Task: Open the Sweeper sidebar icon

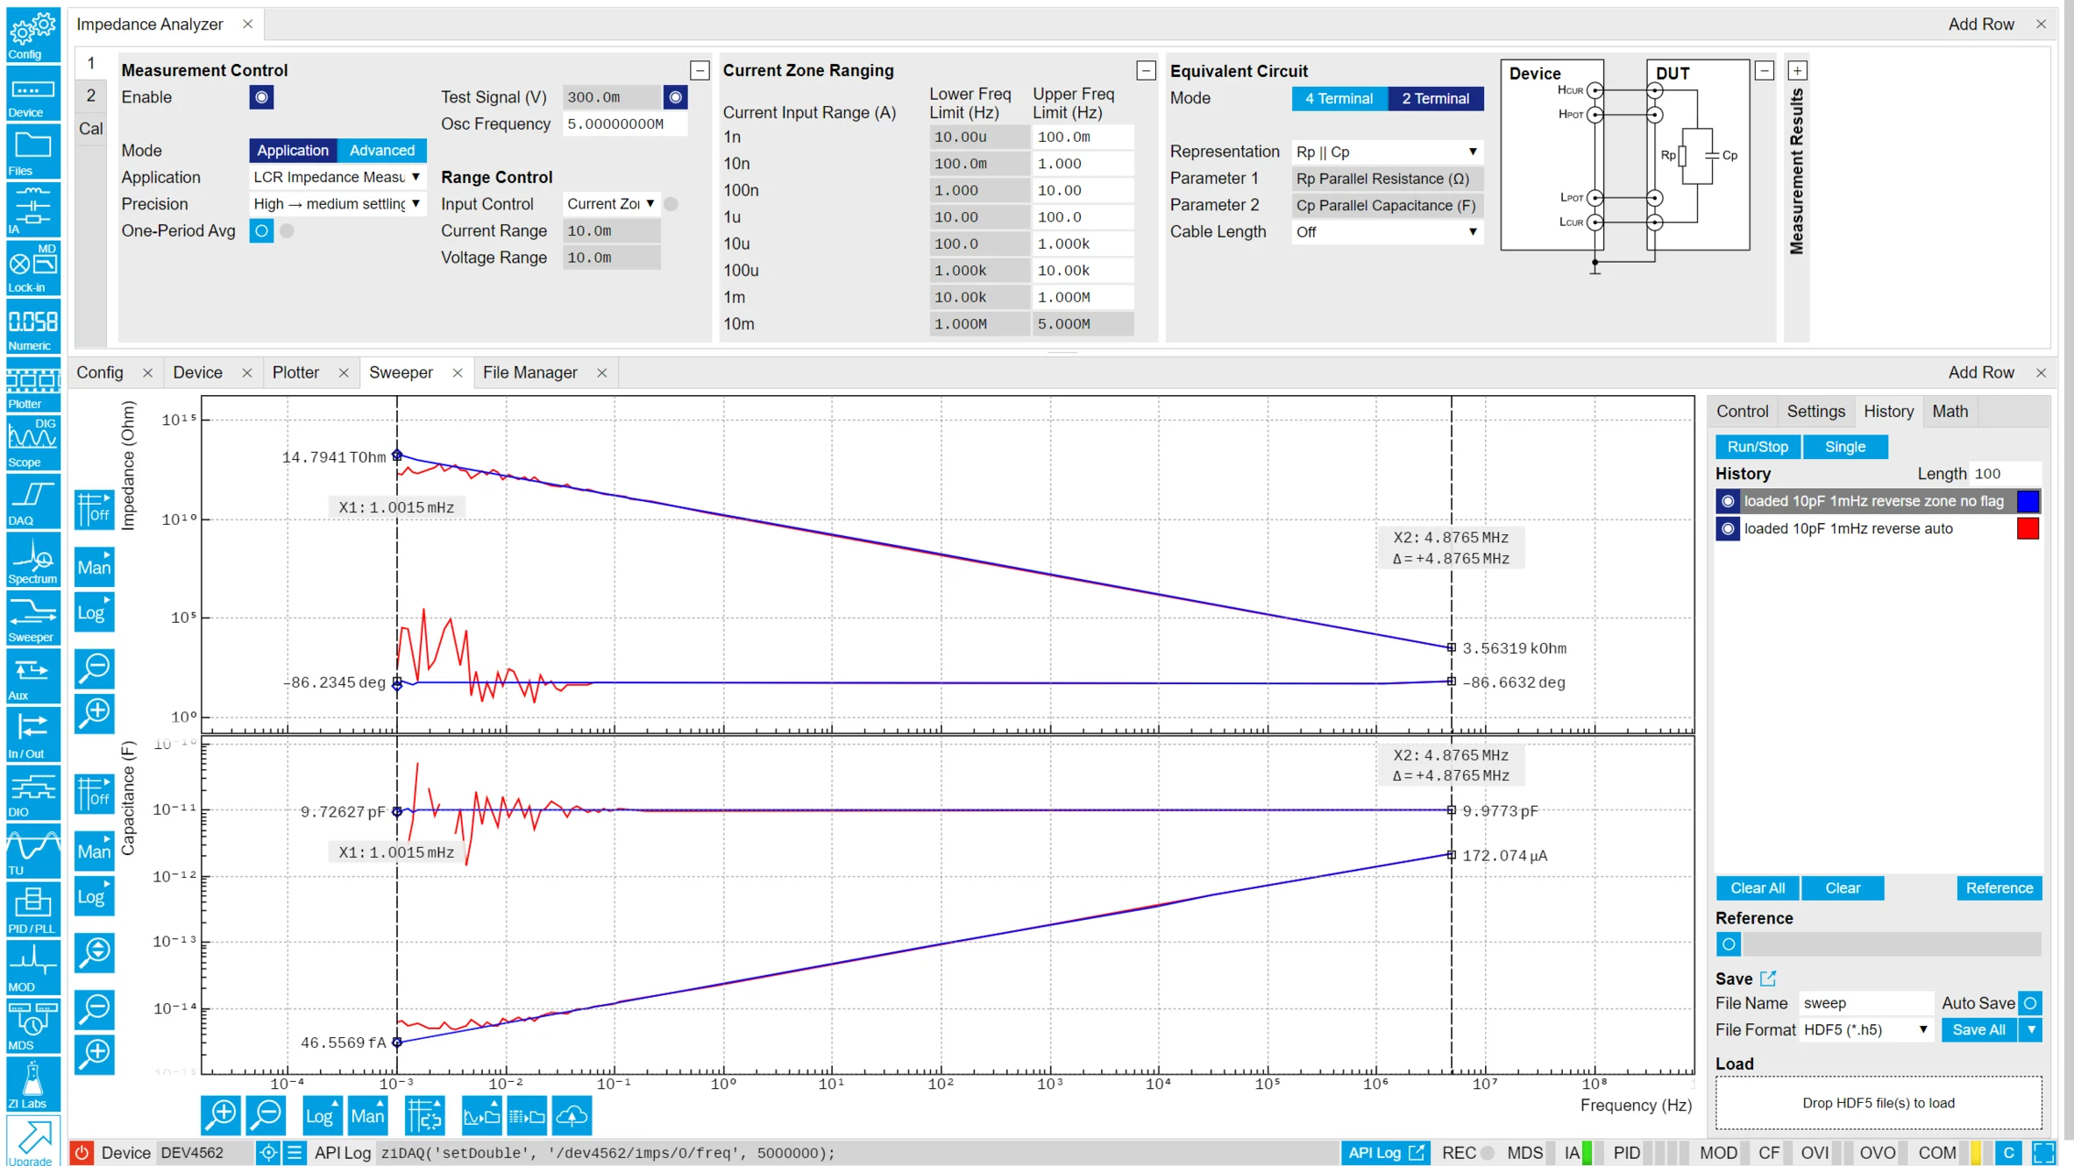Action: (x=32, y=618)
